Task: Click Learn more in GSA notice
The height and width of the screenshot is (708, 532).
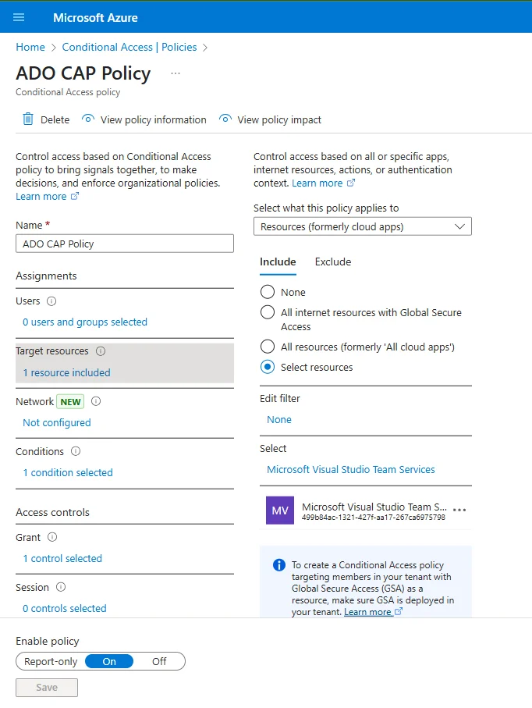Action: tap(367, 612)
